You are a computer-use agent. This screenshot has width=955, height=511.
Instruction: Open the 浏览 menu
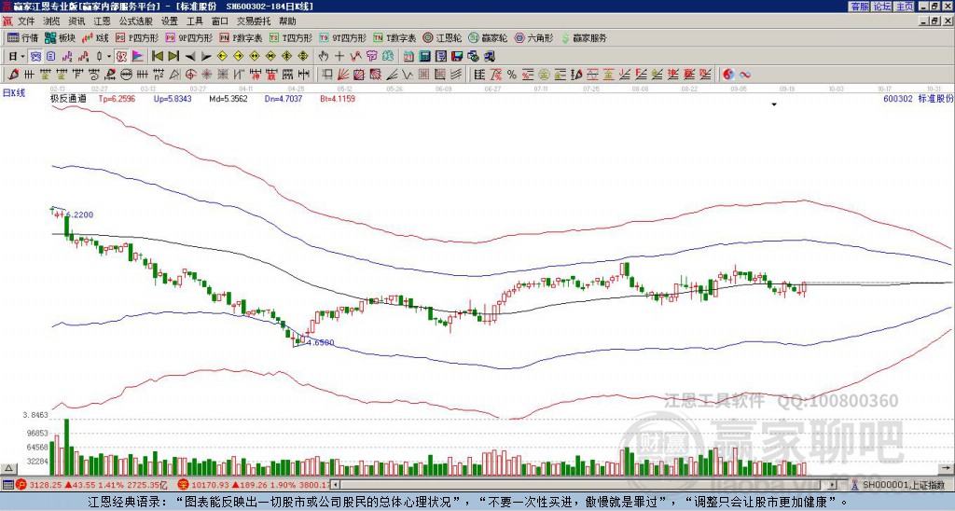pyautogui.click(x=52, y=21)
